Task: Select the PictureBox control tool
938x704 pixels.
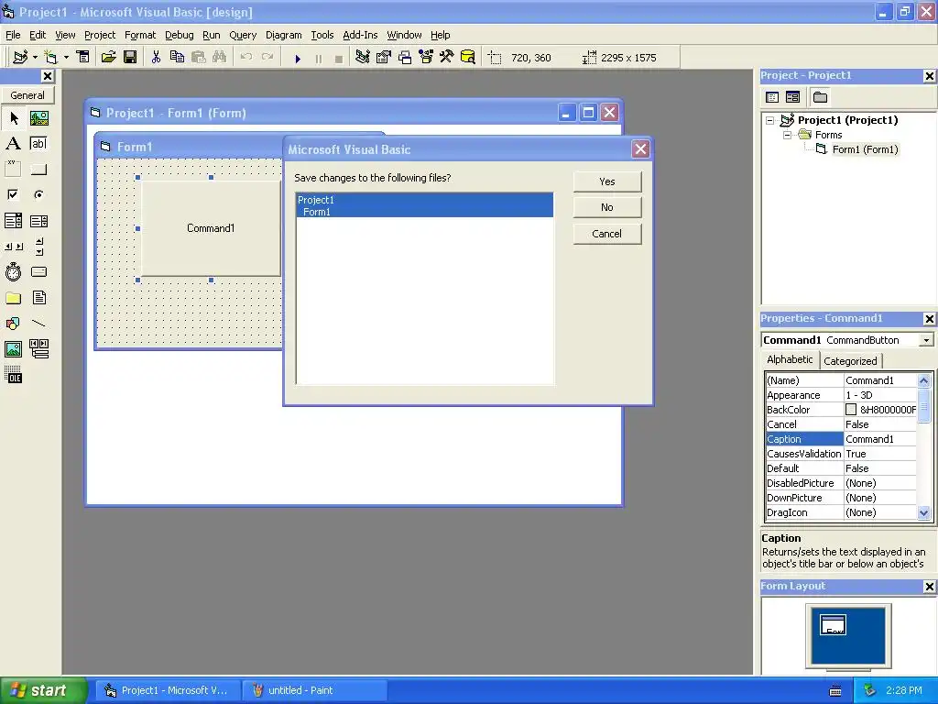Action: coord(38,118)
